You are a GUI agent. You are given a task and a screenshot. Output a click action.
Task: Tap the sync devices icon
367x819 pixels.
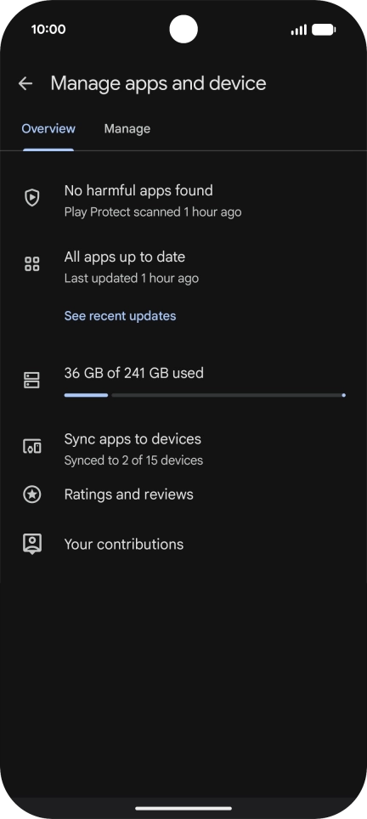pos(32,447)
